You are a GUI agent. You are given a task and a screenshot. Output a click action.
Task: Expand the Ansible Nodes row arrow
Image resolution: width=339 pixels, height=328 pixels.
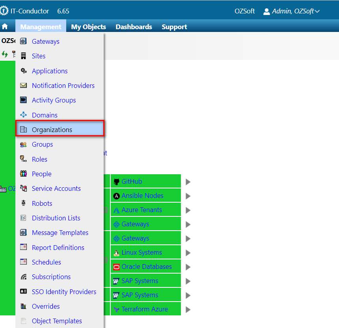click(x=188, y=196)
